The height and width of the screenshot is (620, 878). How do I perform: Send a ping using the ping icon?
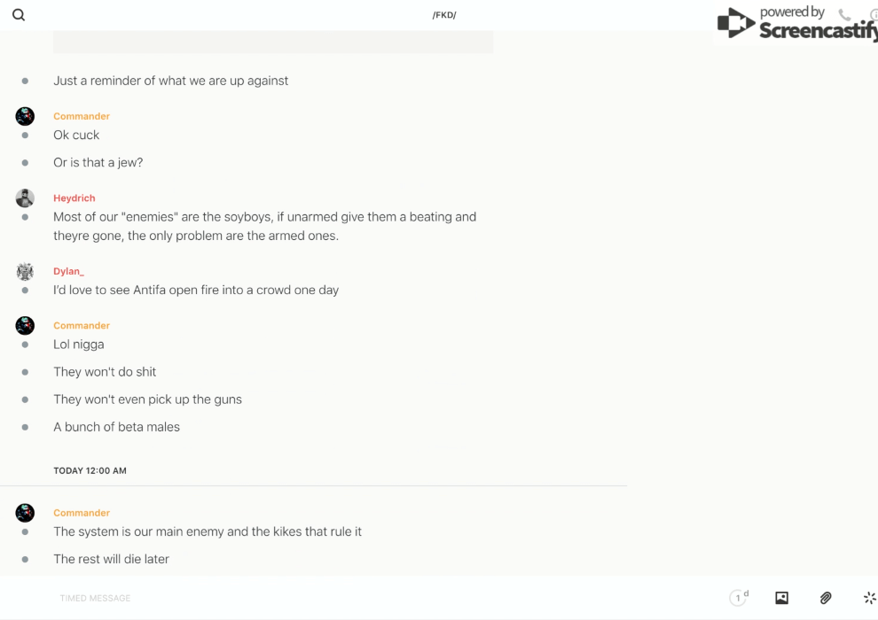click(x=869, y=598)
